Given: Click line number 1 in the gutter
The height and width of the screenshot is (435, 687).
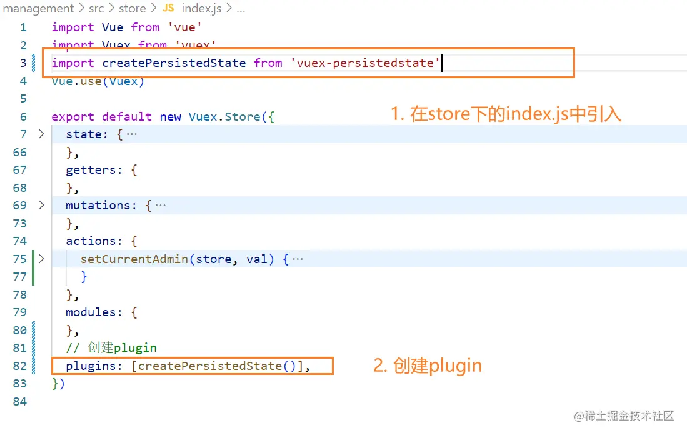Looking at the screenshot, I should [x=23, y=27].
